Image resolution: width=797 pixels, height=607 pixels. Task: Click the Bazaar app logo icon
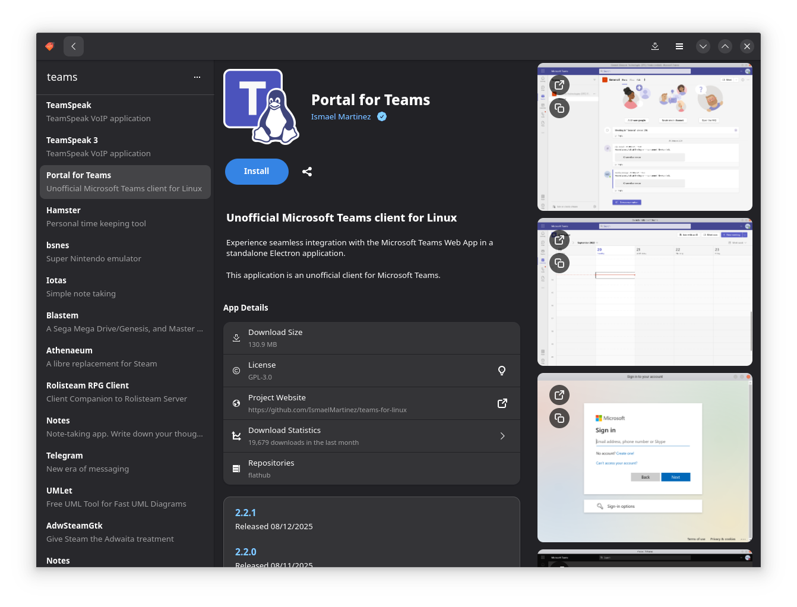(x=50, y=46)
